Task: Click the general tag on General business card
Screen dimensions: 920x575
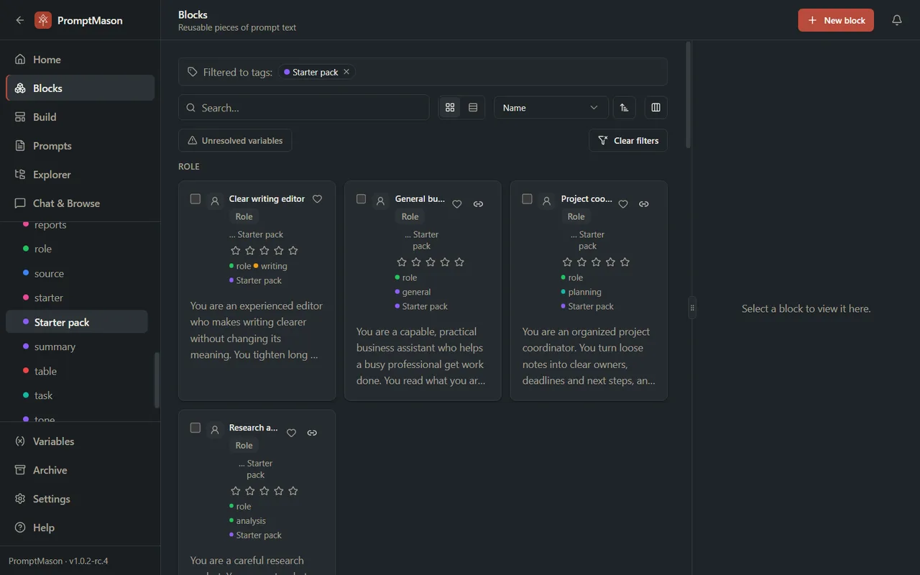Action: (x=413, y=292)
